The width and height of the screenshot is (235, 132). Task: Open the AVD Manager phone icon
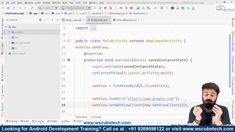click(144, 8)
